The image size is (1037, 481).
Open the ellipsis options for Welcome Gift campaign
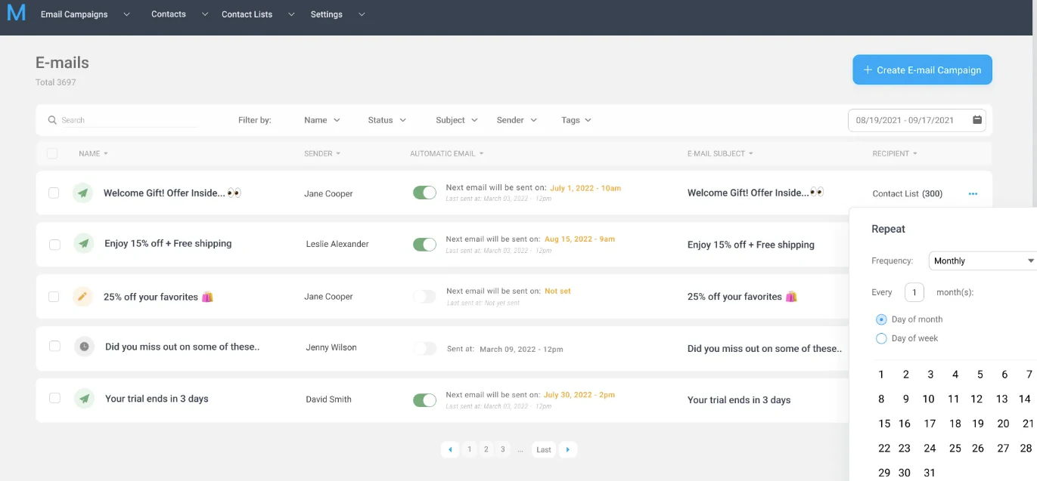coord(973,193)
